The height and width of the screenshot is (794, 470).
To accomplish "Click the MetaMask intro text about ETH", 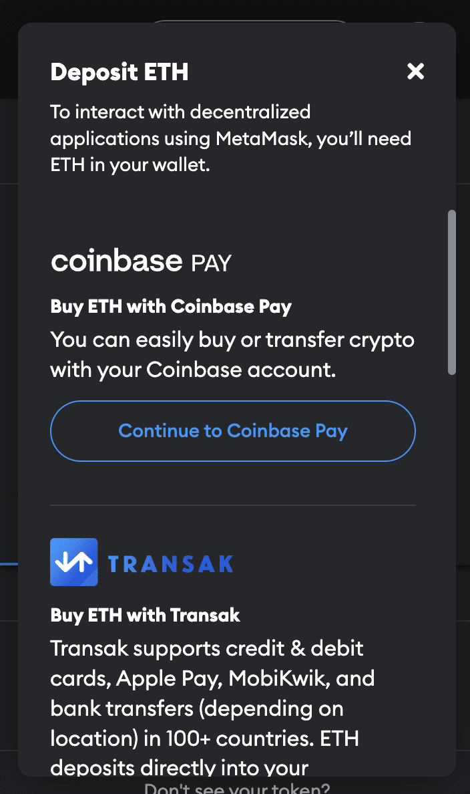I will pyautogui.click(x=230, y=138).
